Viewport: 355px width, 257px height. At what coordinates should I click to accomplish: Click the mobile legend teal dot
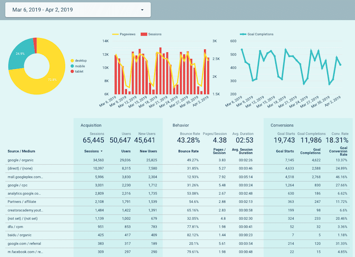click(x=72, y=66)
